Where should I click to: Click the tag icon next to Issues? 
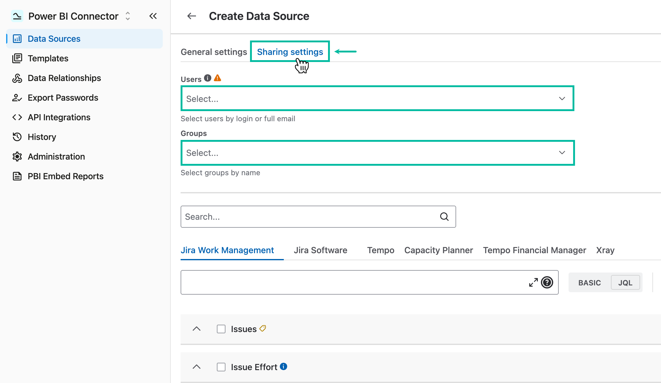(x=263, y=328)
